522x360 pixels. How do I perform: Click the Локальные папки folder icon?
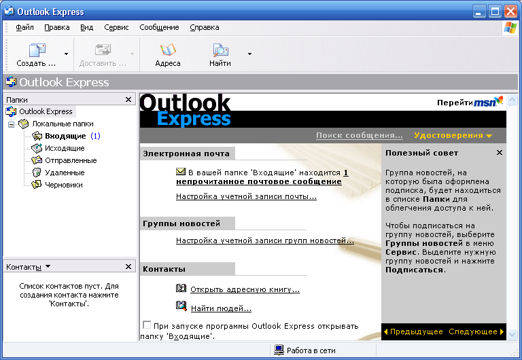coord(23,124)
